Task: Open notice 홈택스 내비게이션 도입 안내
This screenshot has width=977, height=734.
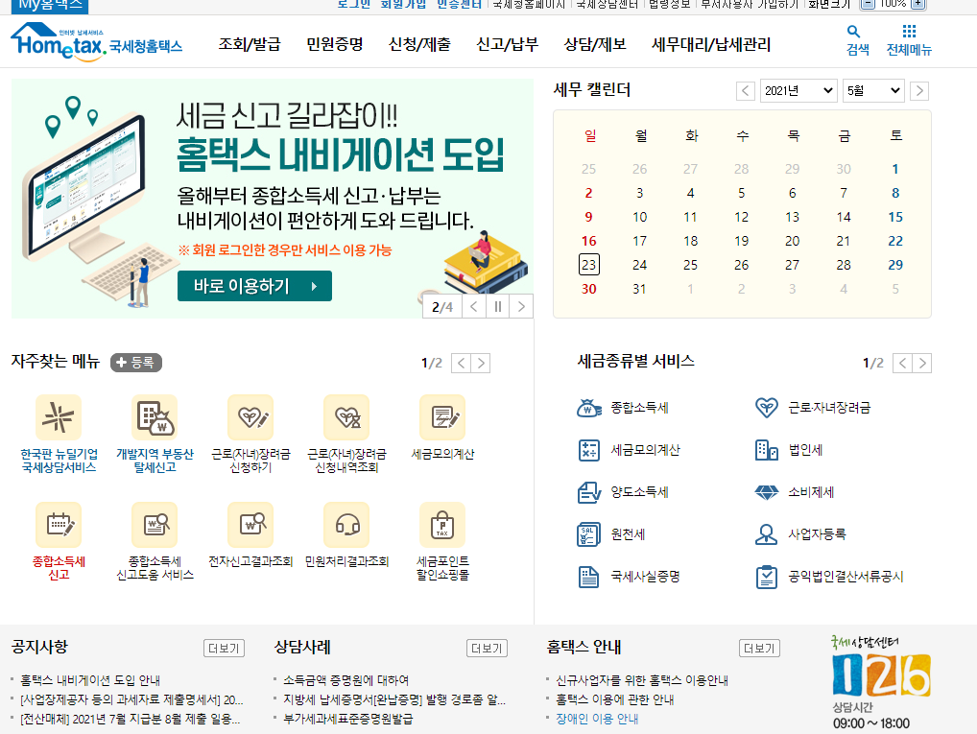Action: (x=90, y=680)
